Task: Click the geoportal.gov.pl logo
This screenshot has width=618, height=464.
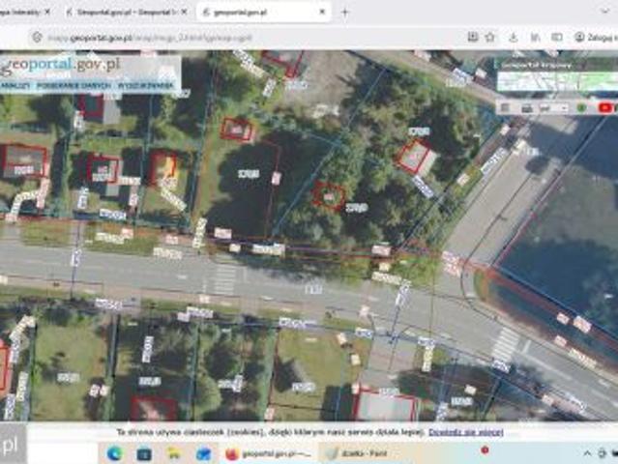Action: point(60,65)
